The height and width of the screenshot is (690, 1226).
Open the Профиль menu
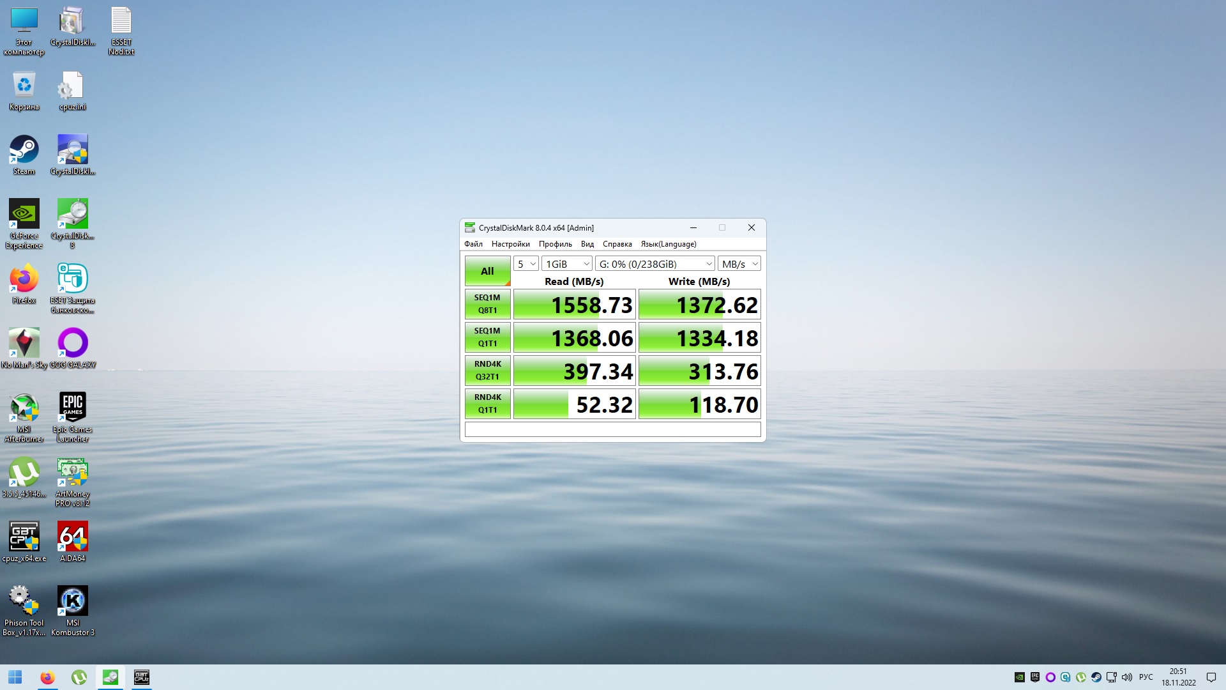[x=555, y=244]
